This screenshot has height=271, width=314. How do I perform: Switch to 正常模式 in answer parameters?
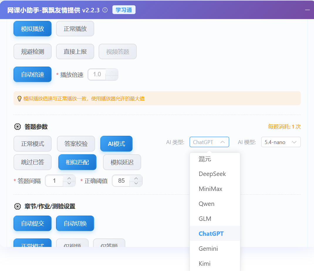pyautogui.click(x=33, y=144)
